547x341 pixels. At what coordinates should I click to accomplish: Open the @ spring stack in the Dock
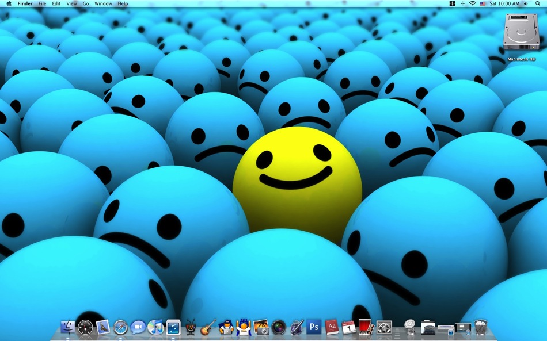410,327
